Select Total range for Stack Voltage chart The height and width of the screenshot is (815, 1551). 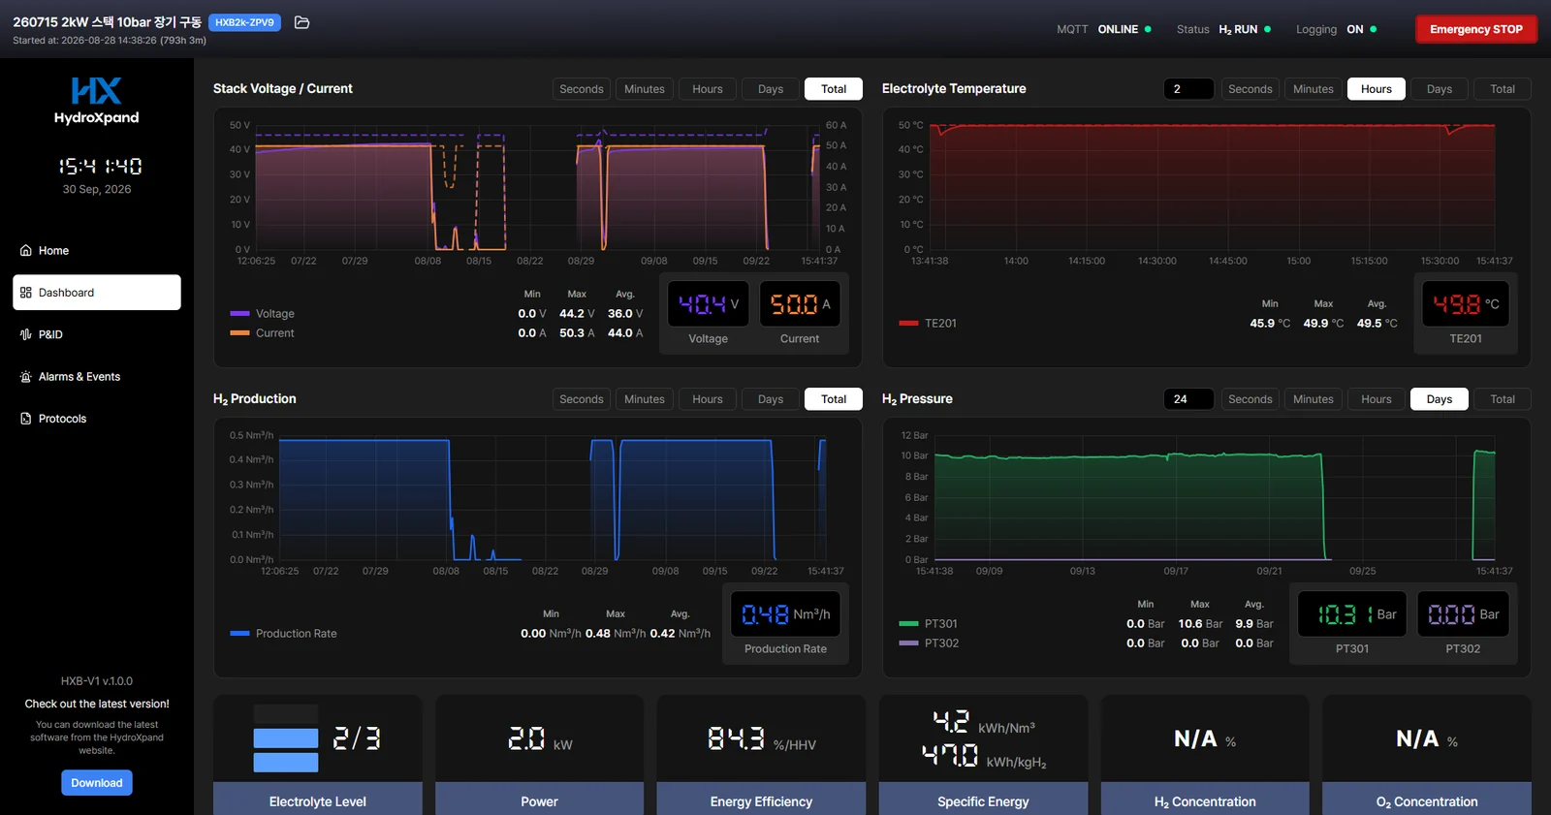coord(834,89)
